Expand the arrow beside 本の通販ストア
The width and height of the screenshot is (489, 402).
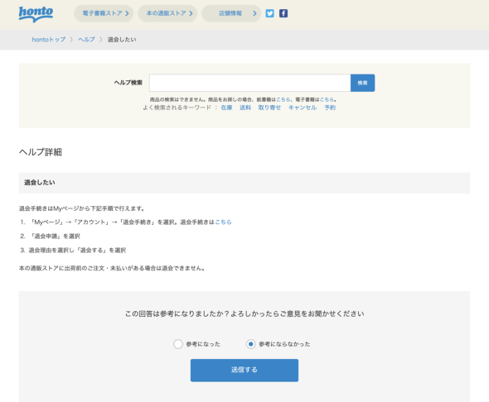point(191,13)
